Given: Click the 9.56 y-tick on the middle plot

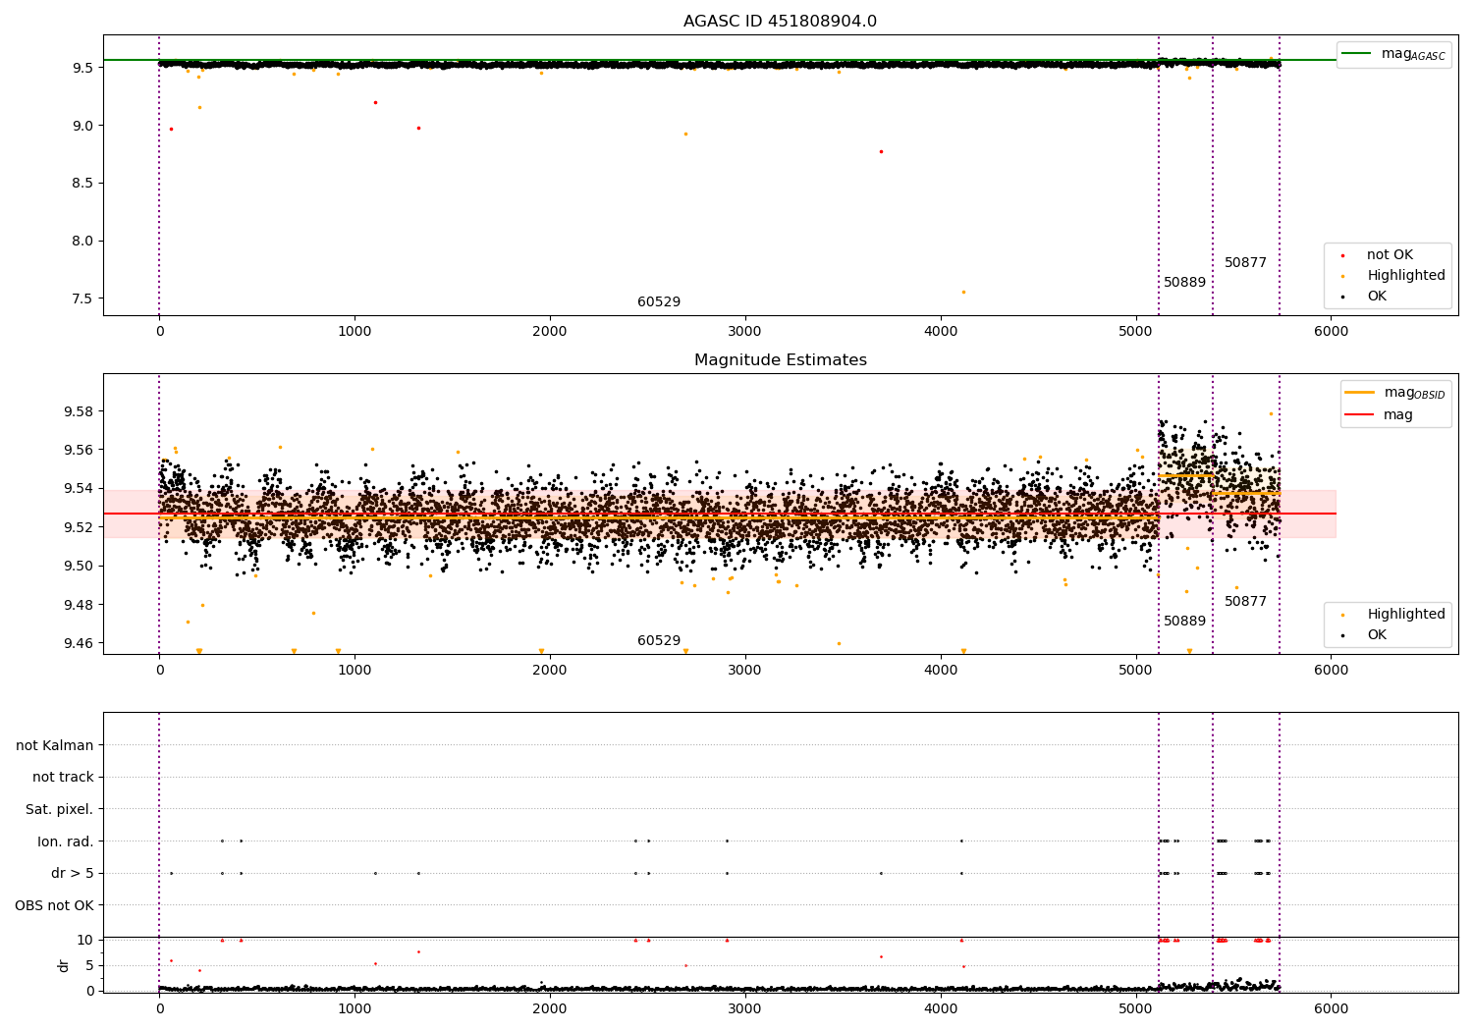Looking at the screenshot, I should click(80, 450).
